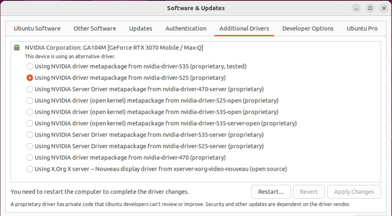Open the Authentication tab
Viewport: 392px width, 216px height.
click(x=186, y=29)
